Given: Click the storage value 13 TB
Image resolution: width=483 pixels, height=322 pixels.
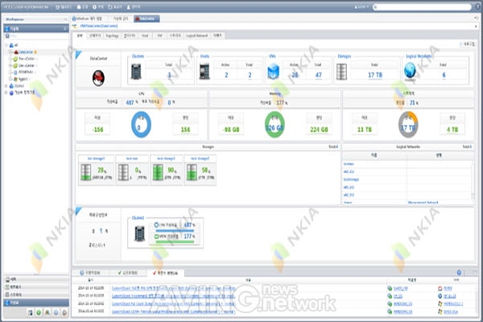Looking at the screenshot, I should tap(365, 130).
